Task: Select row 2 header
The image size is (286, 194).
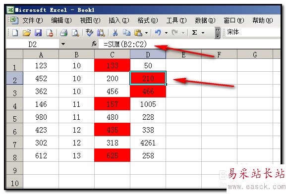Action: [x=14, y=78]
